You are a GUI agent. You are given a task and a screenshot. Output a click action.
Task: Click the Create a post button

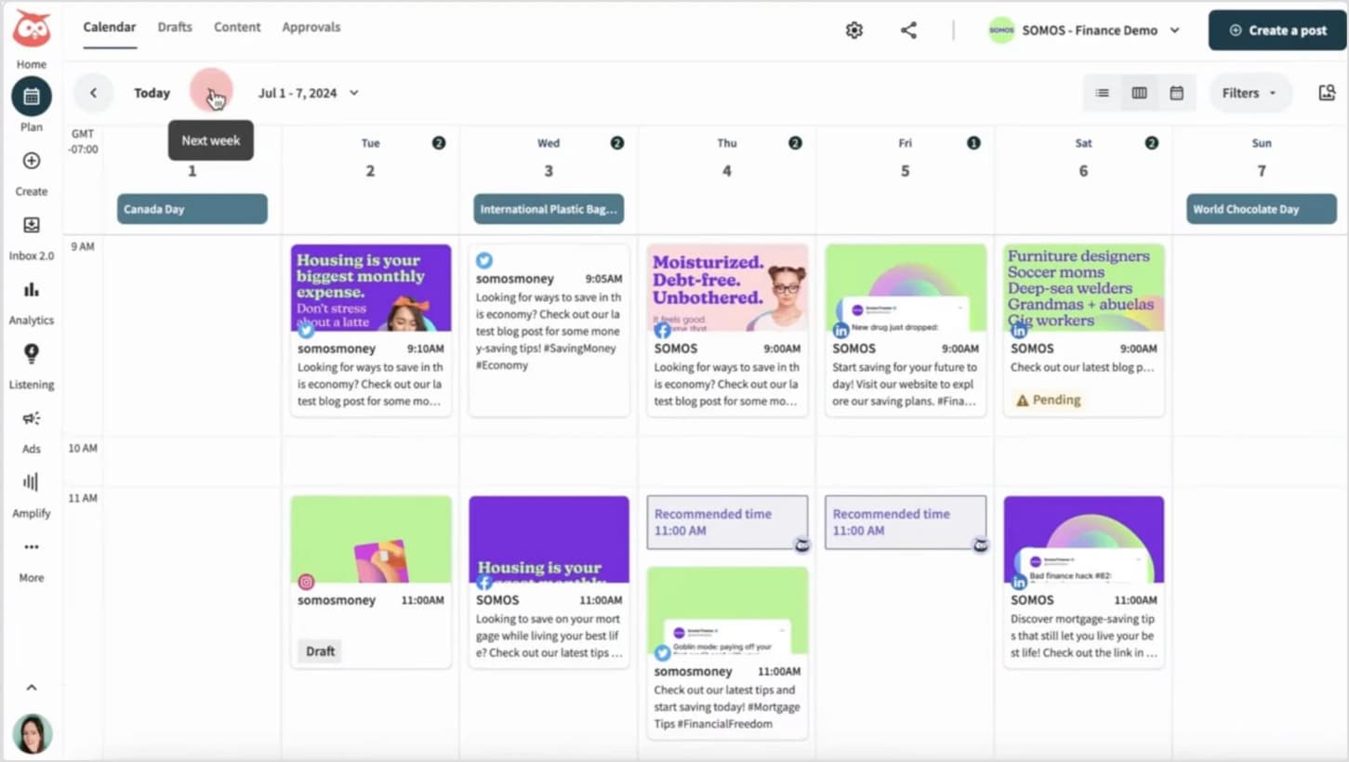coord(1276,31)
